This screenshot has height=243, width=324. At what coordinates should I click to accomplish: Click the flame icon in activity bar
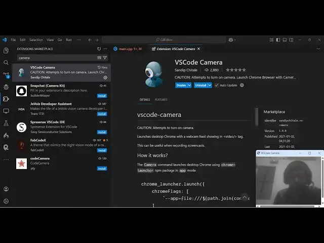[6, 135]
